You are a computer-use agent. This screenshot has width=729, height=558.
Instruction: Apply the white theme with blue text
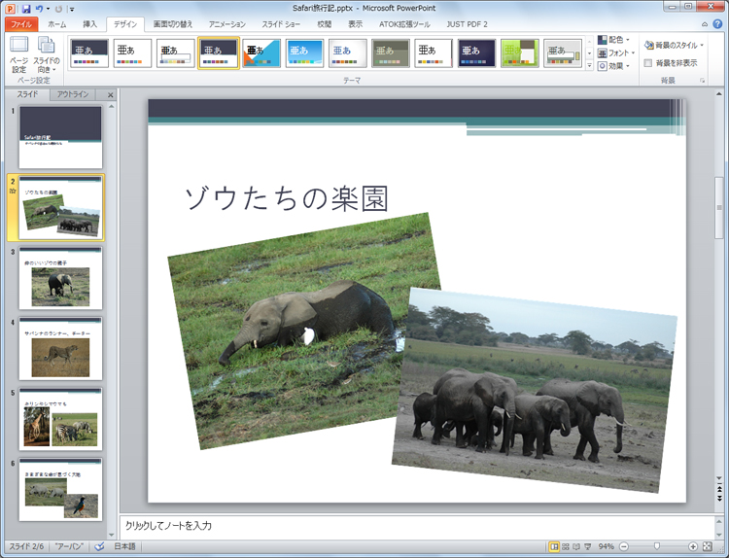(x=348, y=53)
